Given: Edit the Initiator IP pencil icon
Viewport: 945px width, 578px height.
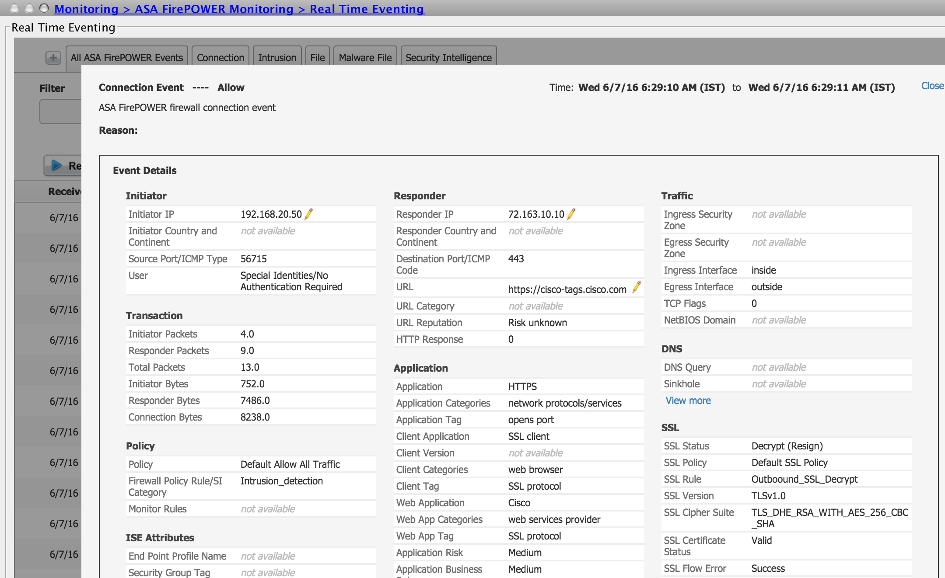Looking at the screenshot, I should 309,214.
